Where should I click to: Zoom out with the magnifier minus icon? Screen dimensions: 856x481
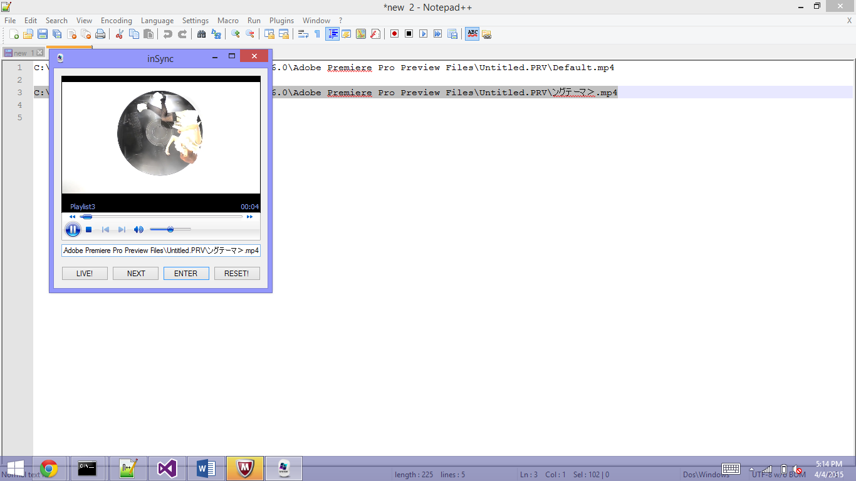(x=250, y=34)
